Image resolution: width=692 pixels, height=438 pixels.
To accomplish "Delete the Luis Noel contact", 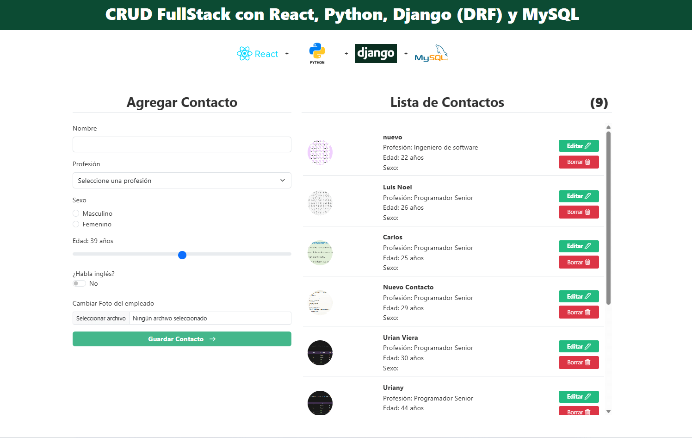I will (579, 212).
